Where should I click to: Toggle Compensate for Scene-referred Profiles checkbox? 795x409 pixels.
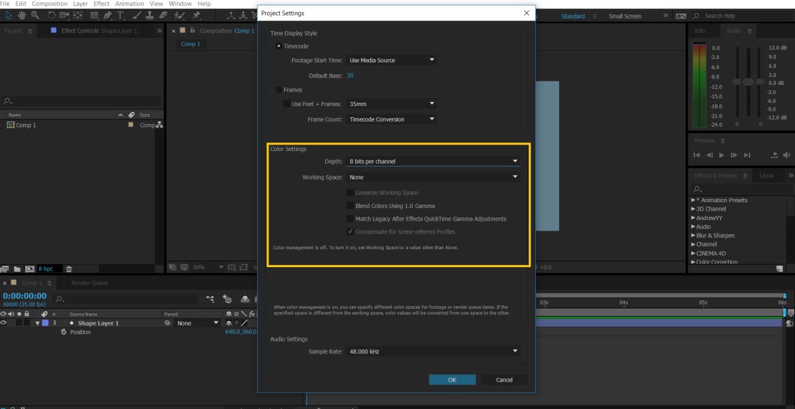pyautogui.click(x=350, y=231)
